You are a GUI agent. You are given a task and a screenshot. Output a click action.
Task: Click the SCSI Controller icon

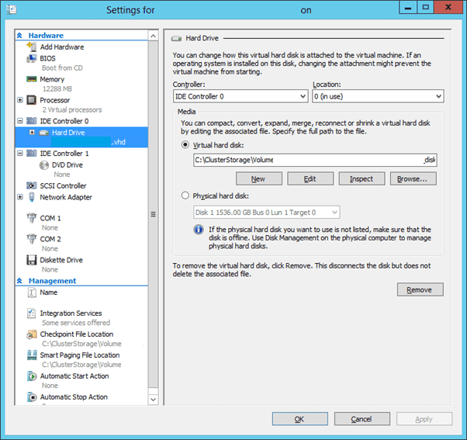pyautogui.click(x=31, y=185)
